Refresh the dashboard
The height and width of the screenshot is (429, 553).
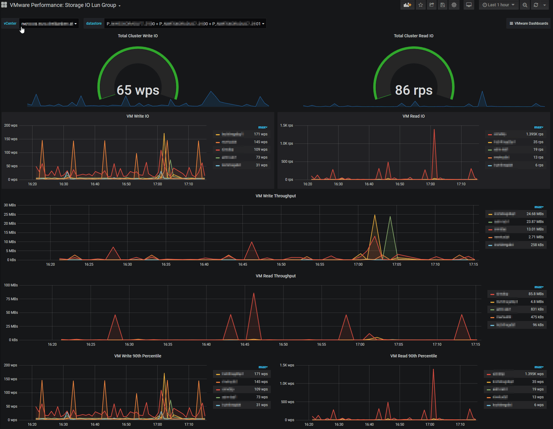tap(536, 5)
